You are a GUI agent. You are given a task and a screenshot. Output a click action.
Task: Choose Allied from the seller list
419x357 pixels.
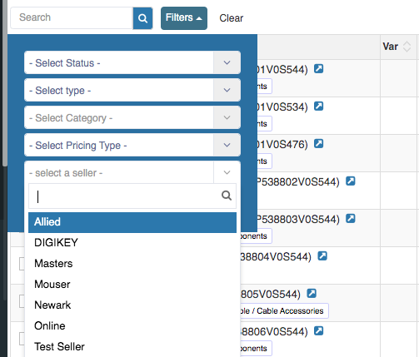(x=132, y=222)
